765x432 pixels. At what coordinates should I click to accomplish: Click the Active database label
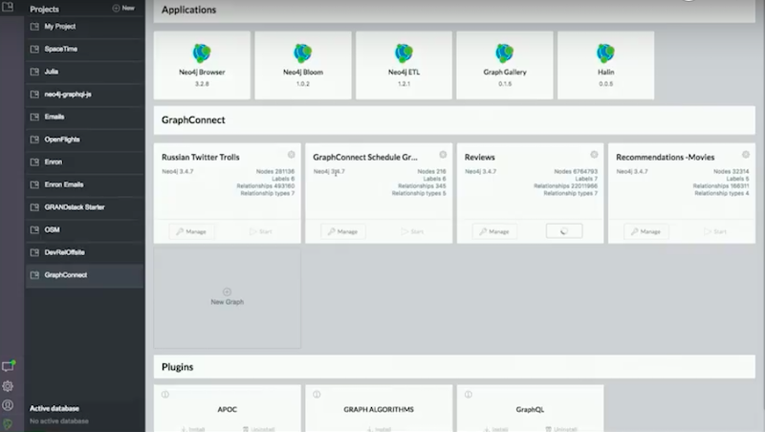[55, 408]
